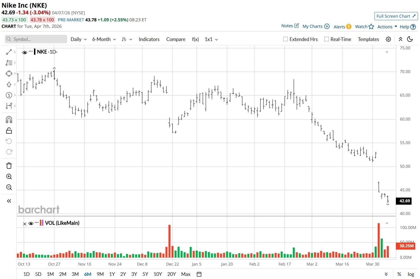
Task: Select the 10Y range tab
Action: [158, 274]
